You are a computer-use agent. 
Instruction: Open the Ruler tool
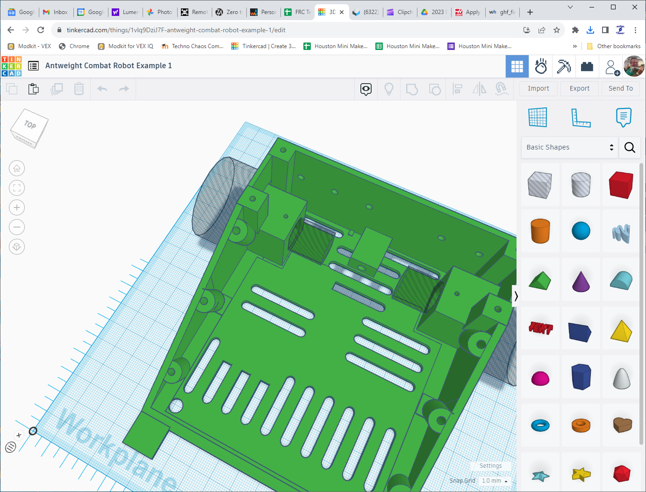coord(581,117)
